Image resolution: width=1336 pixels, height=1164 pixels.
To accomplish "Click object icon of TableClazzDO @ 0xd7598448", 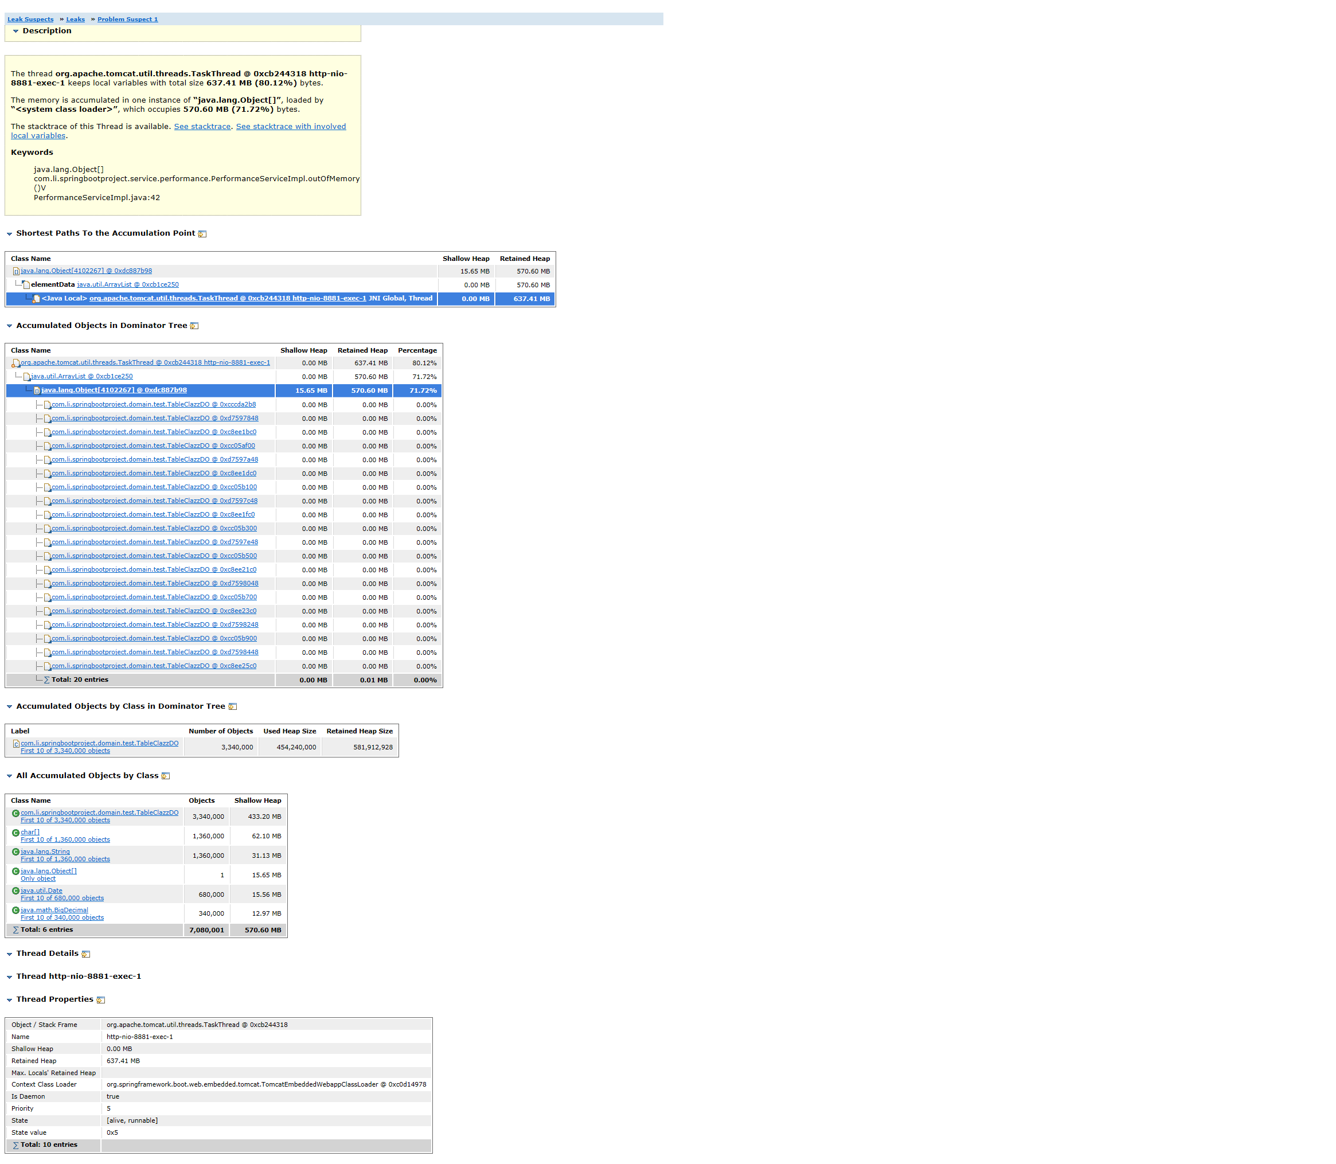I will click(47, 653).
